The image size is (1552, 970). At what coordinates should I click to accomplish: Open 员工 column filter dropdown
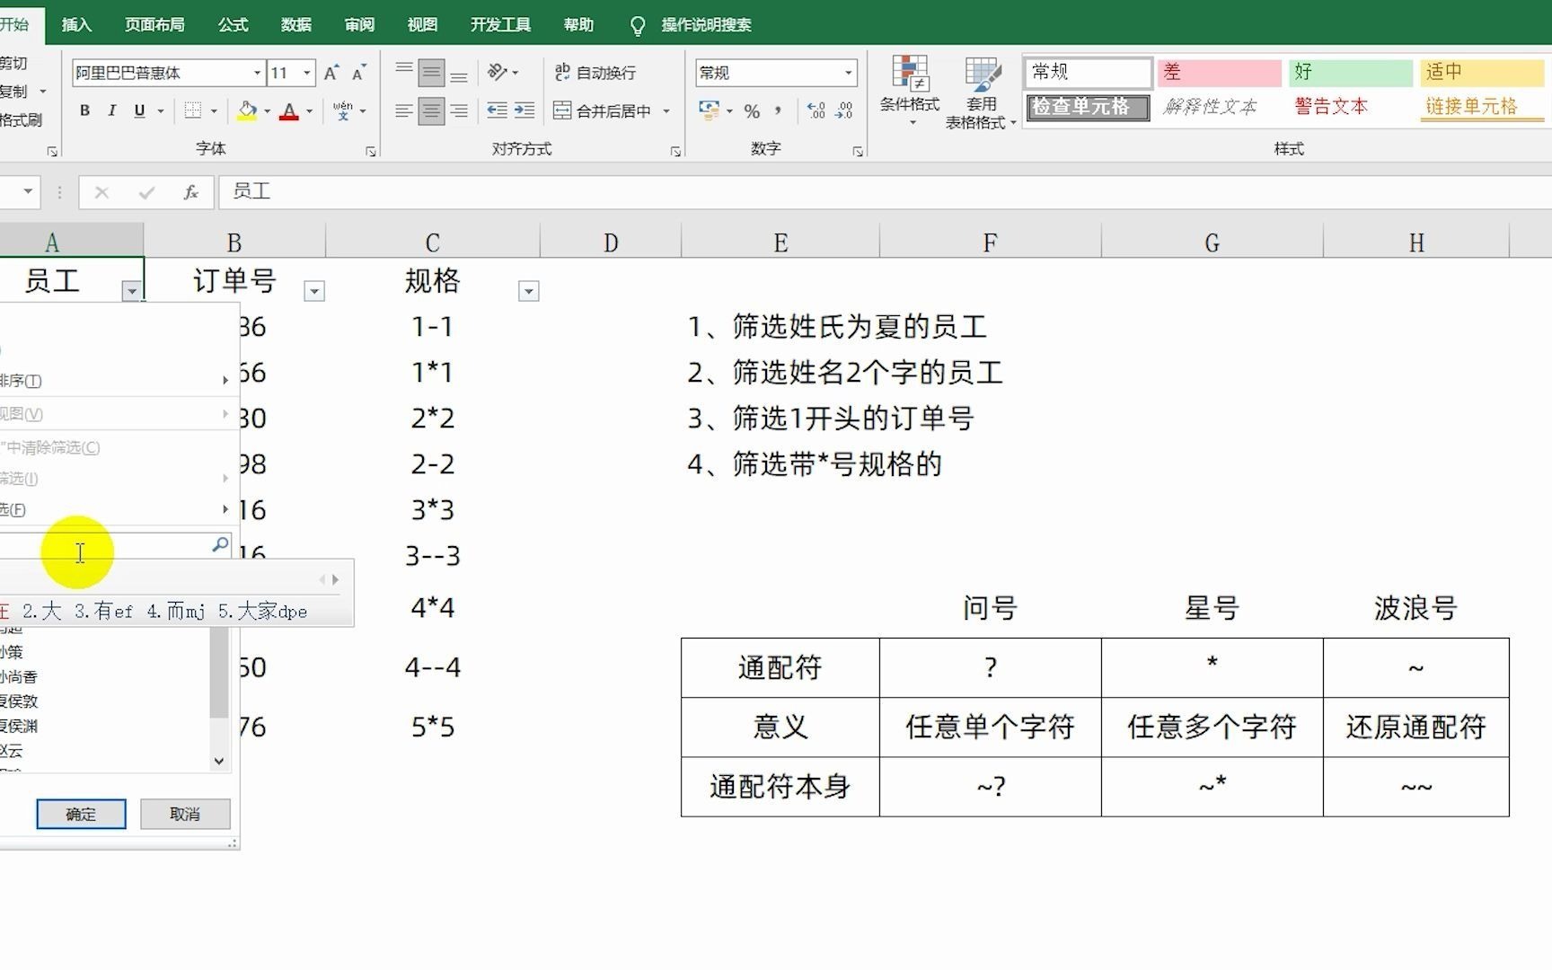click(132, 291)
